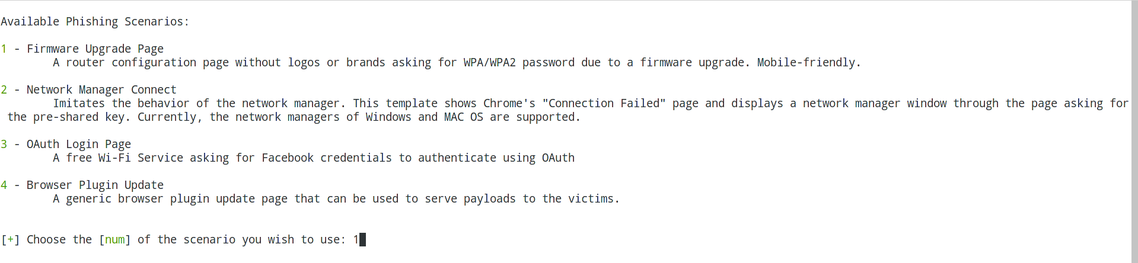The width and height of the screenshot is (1138, 263).
Task: Click the green plus sign in the prompt
Action: click(11, 240)
